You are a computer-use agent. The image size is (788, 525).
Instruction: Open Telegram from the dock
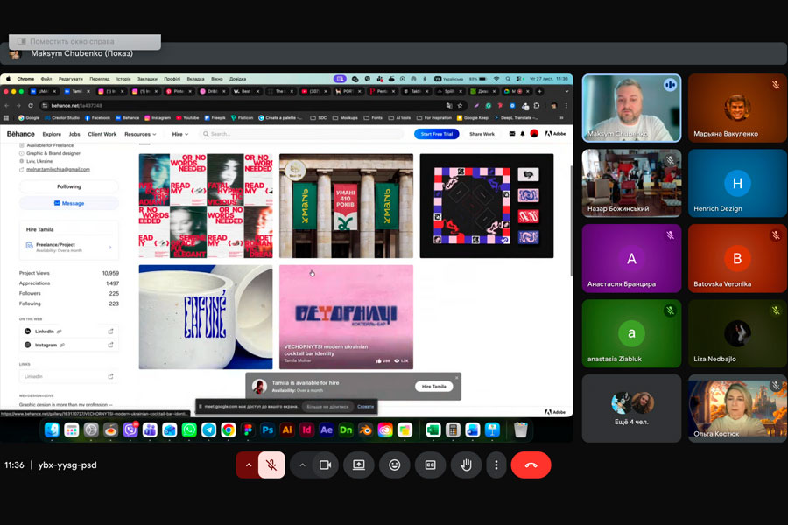point(208,430)
